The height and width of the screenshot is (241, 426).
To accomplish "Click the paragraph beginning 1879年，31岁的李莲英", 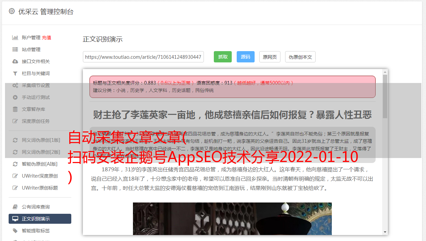I will click(x=232, y=179).
